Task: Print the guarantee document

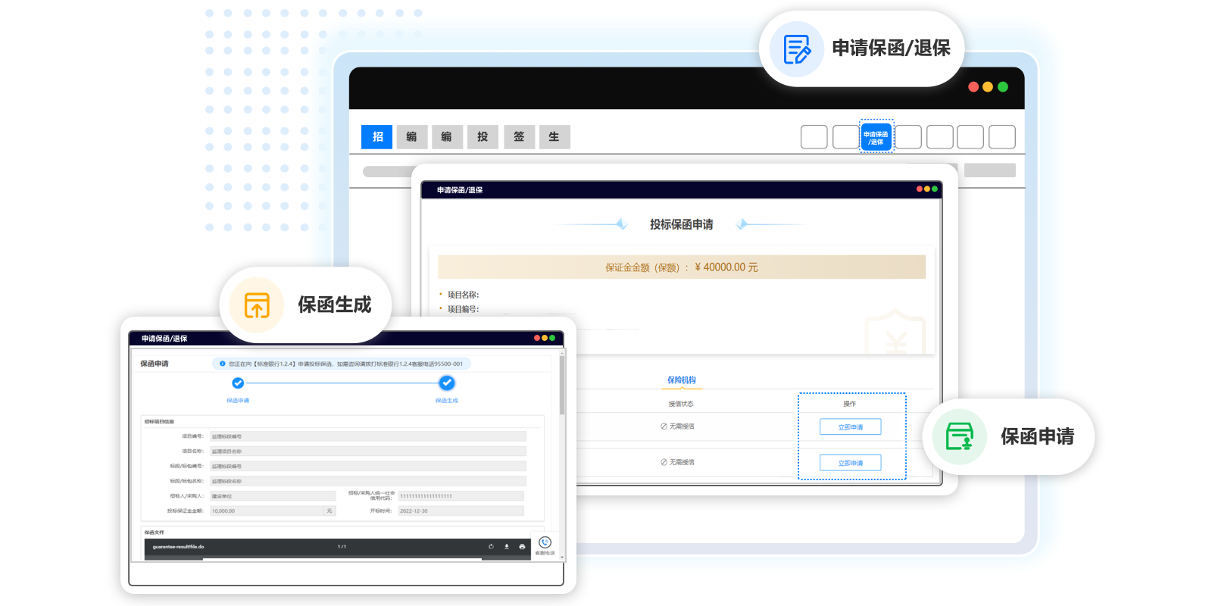Action: point(522,547)
